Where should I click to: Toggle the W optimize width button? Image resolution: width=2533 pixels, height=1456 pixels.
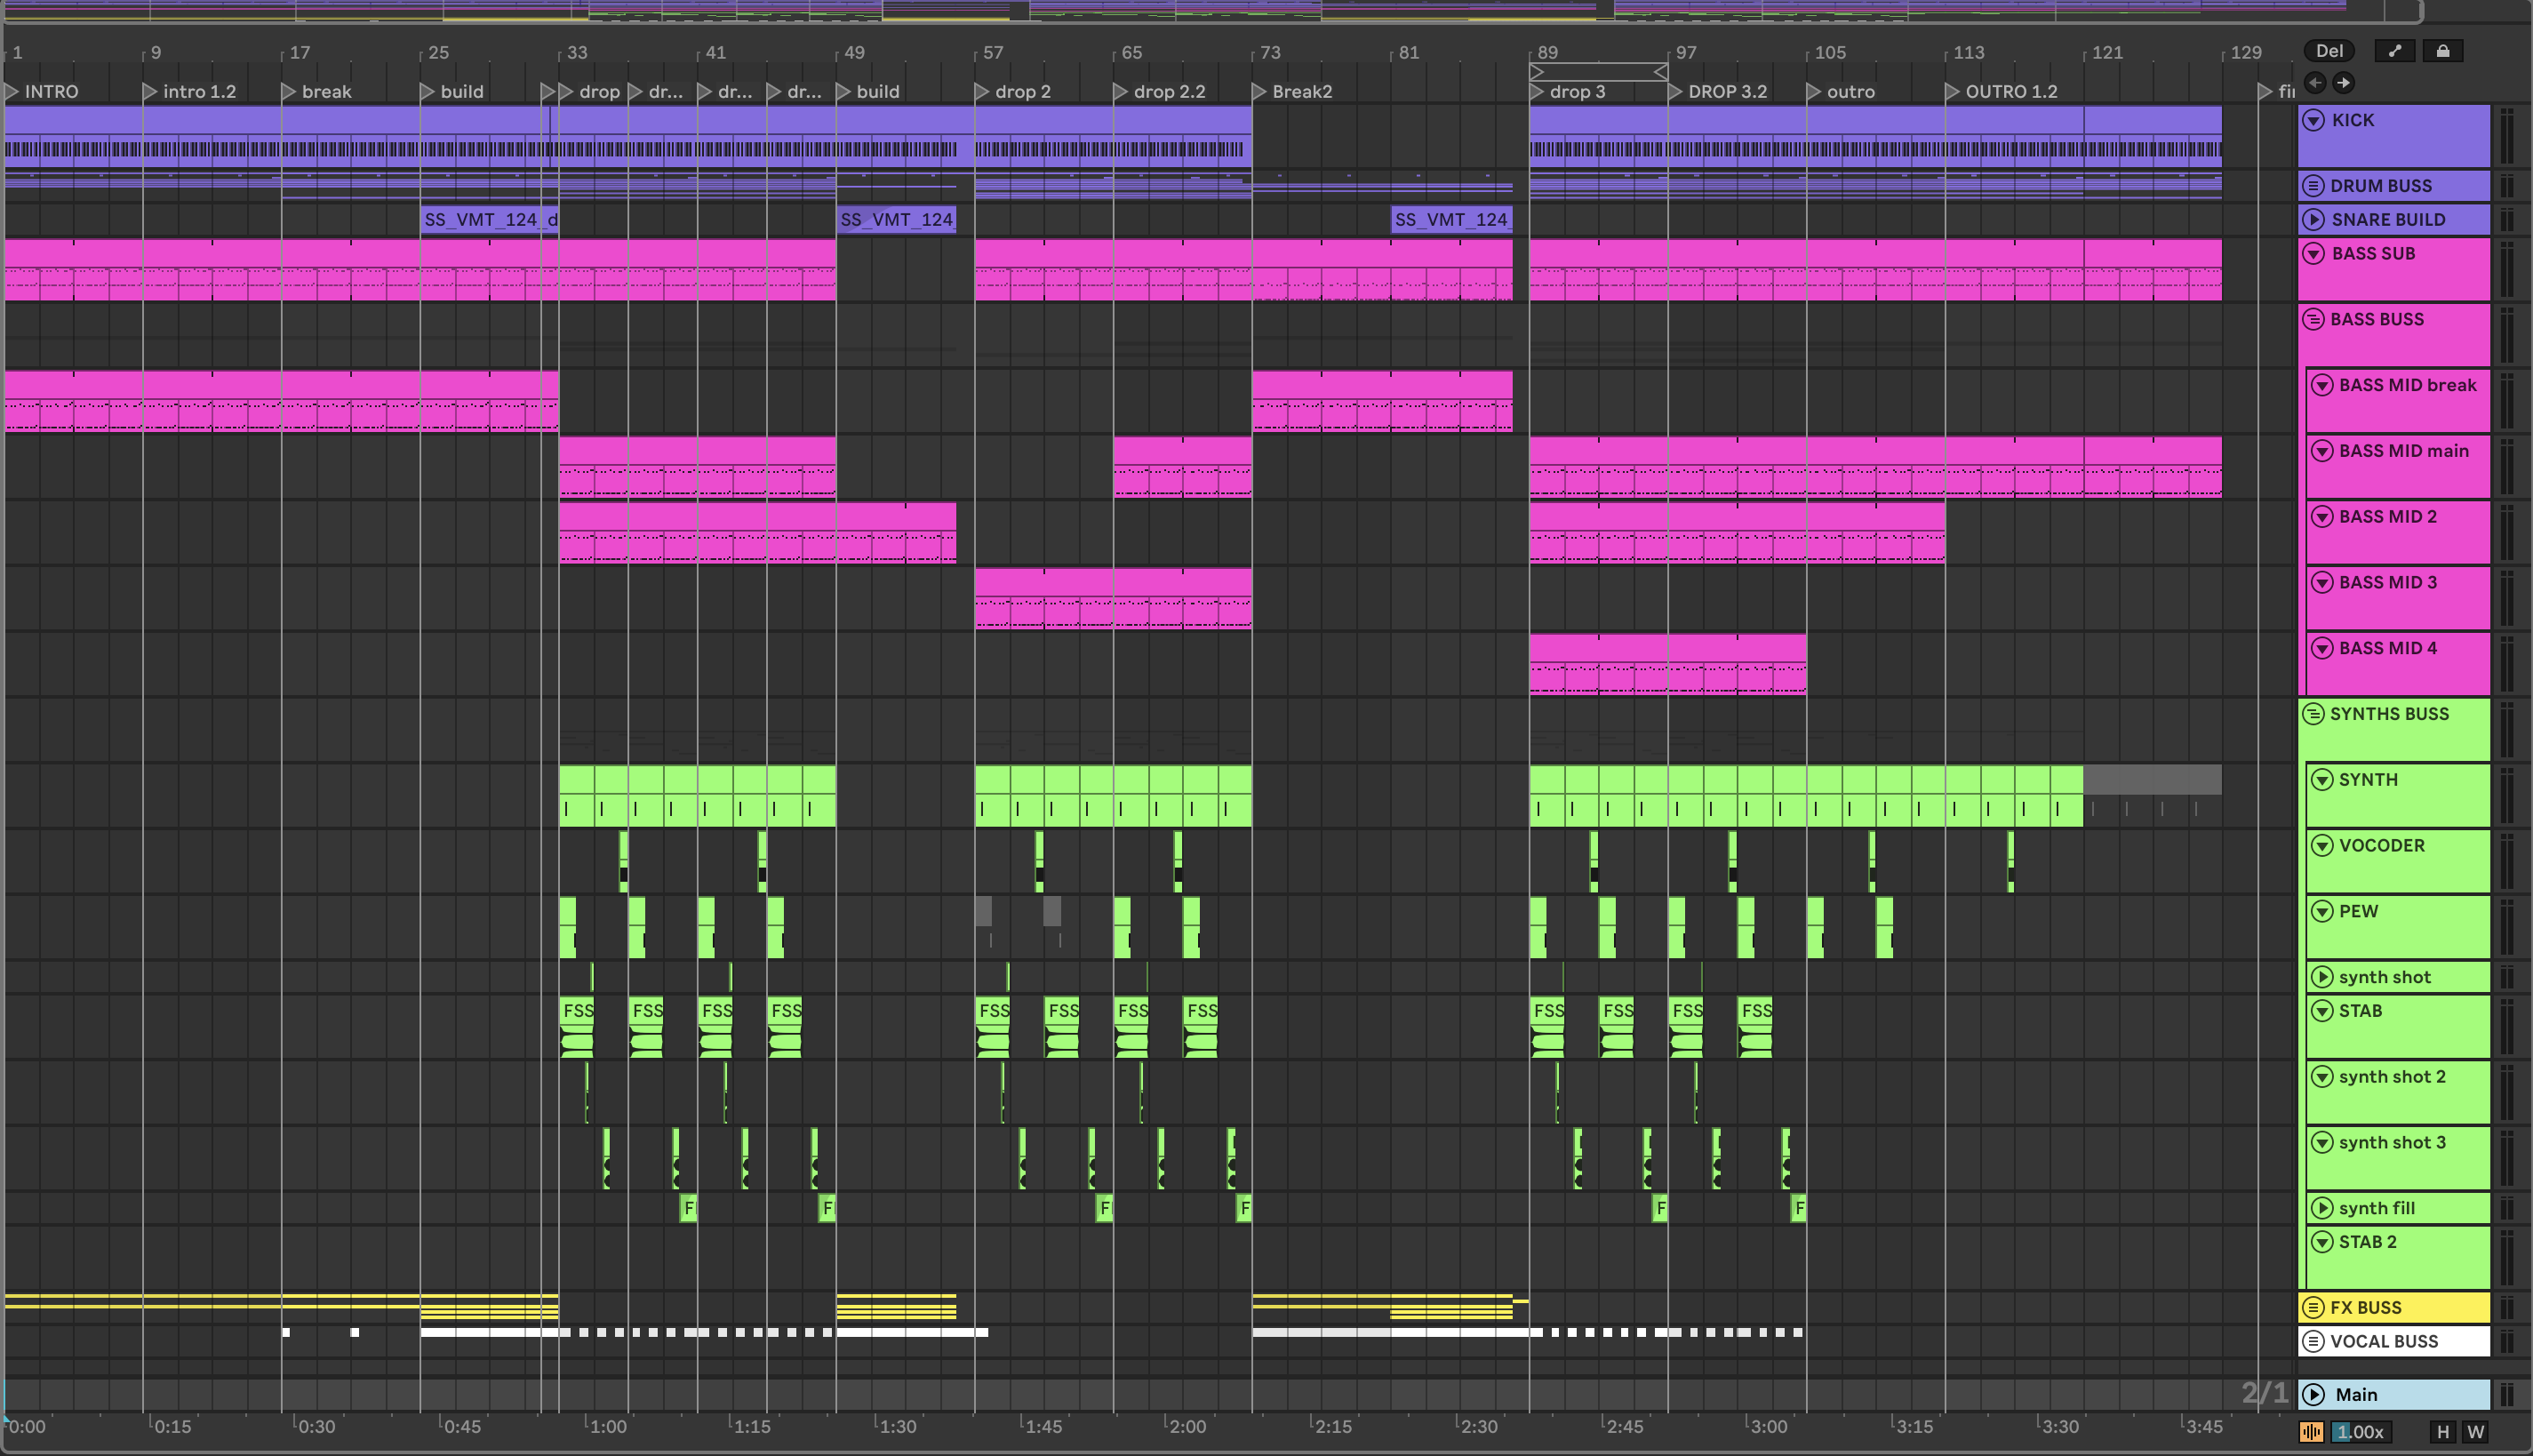pos(2475,1432)
